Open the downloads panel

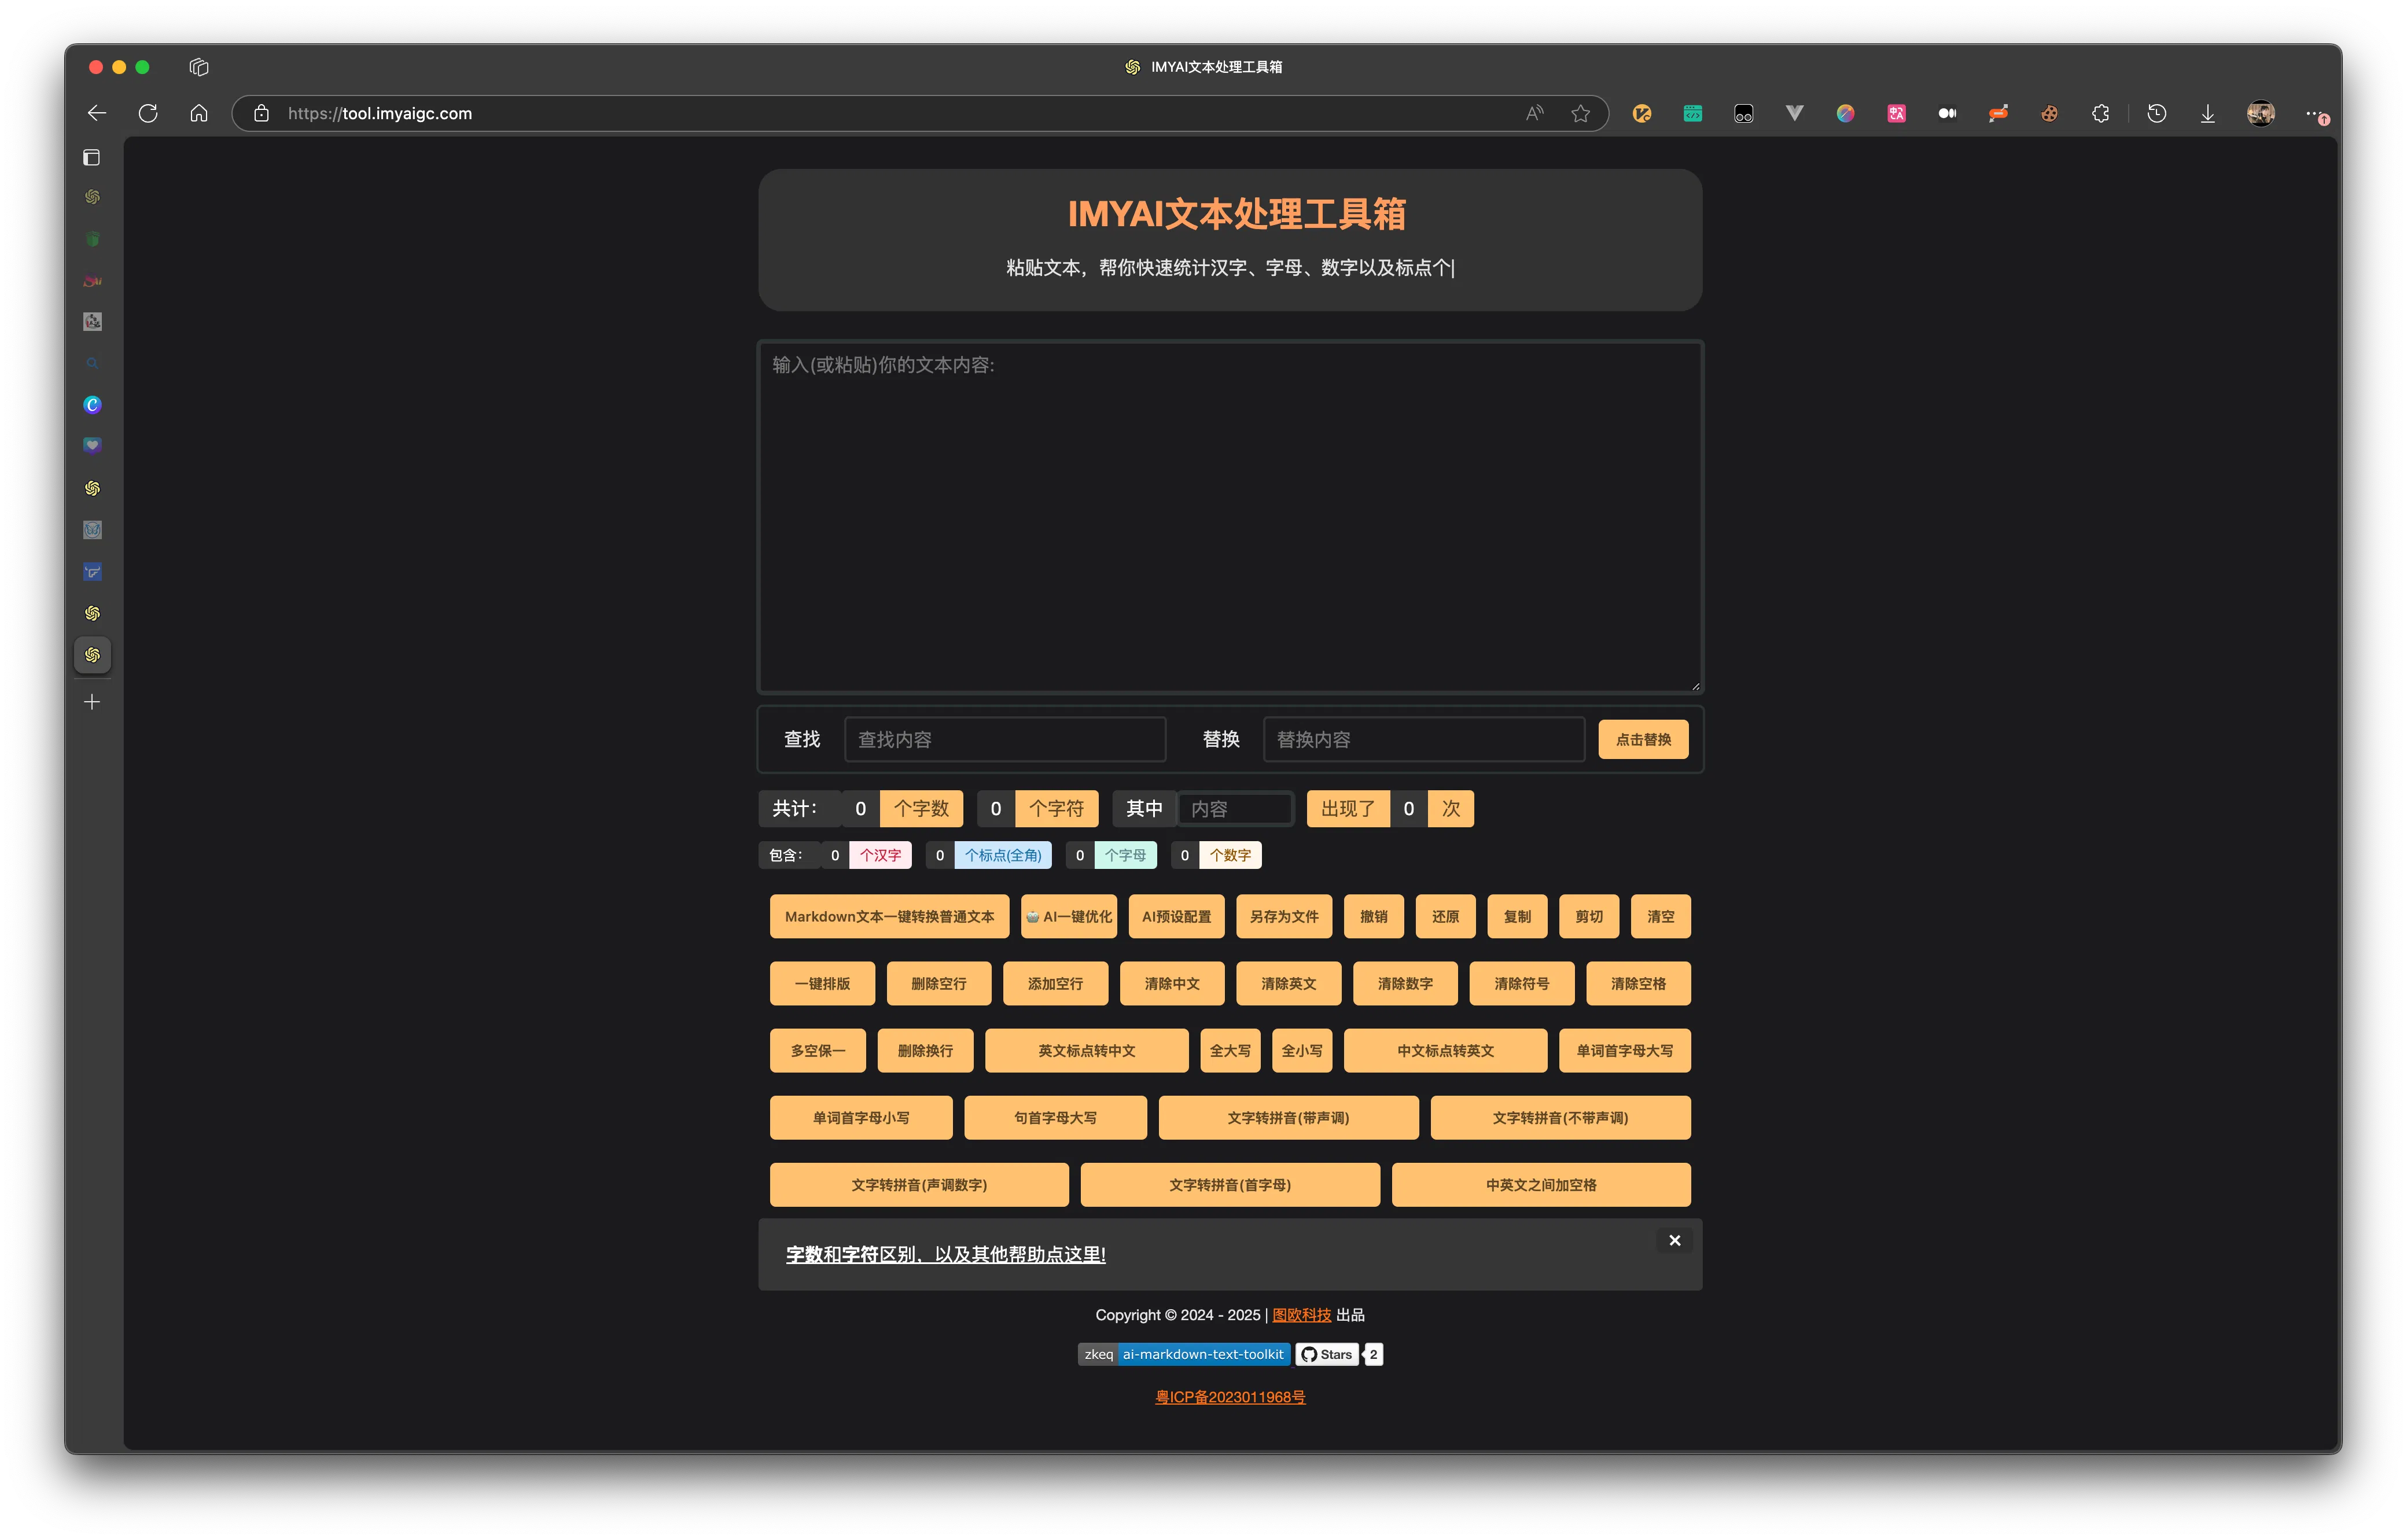pos(2208,113)
